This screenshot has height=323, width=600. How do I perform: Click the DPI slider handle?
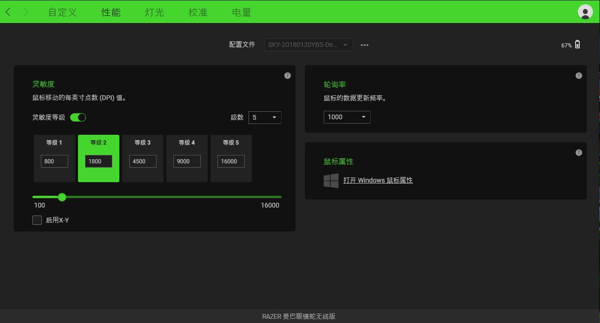62,197
